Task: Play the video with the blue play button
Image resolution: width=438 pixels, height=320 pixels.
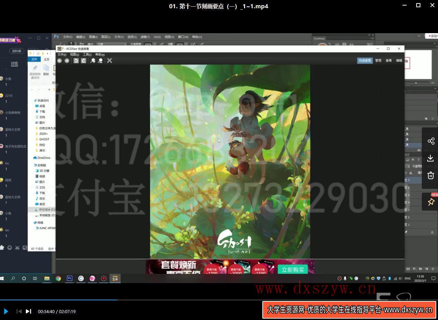Action: click(x=6, y=311)
